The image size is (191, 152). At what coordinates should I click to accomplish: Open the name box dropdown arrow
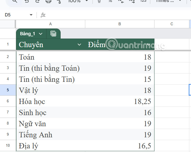(31, 15)
